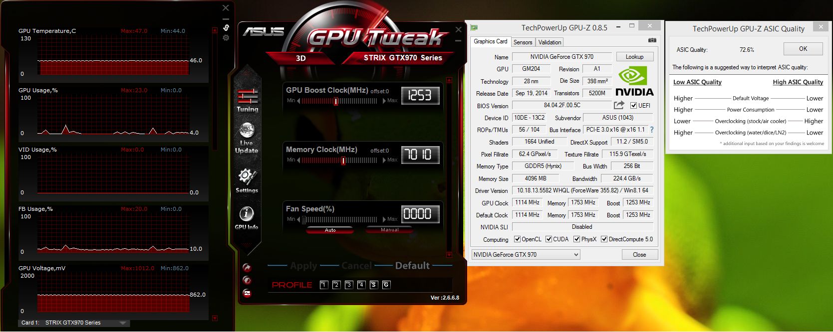
Task: Toggle the DirectCompute 5.0 checkbox
Action: 604,239
